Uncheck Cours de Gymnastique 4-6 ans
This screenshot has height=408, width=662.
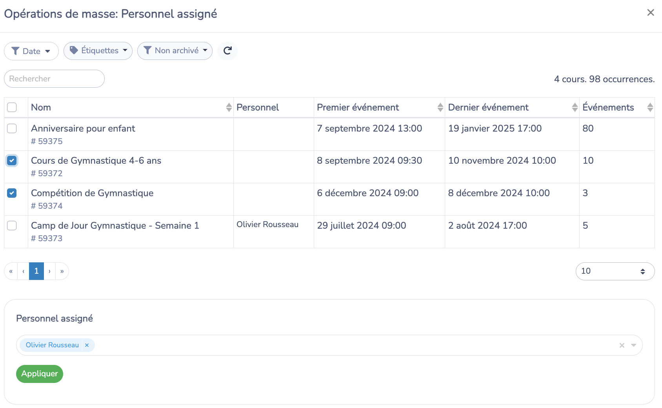[12, 161]
